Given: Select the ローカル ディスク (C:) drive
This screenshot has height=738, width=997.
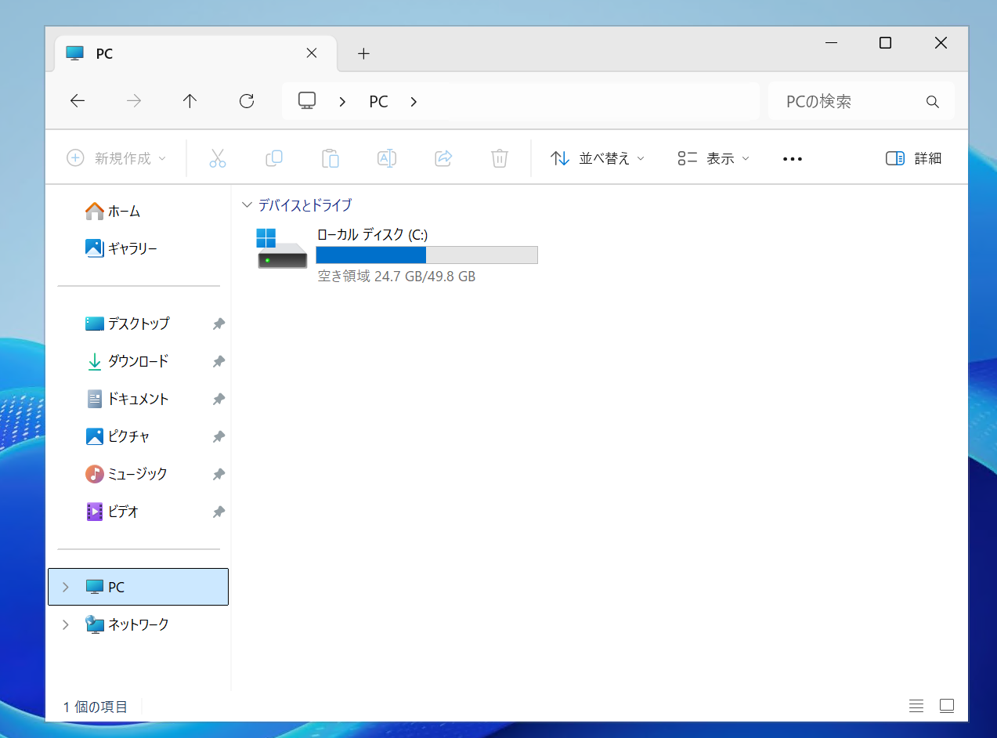Looking at the screenshot, I should coord(397,254).
